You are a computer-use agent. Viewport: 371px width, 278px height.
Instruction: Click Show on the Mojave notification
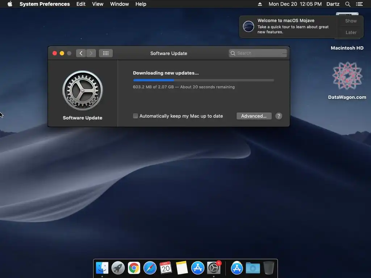click(x=351, y=21)
